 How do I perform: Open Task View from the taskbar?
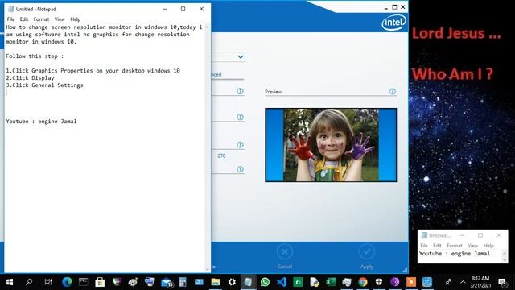(48, 282)
